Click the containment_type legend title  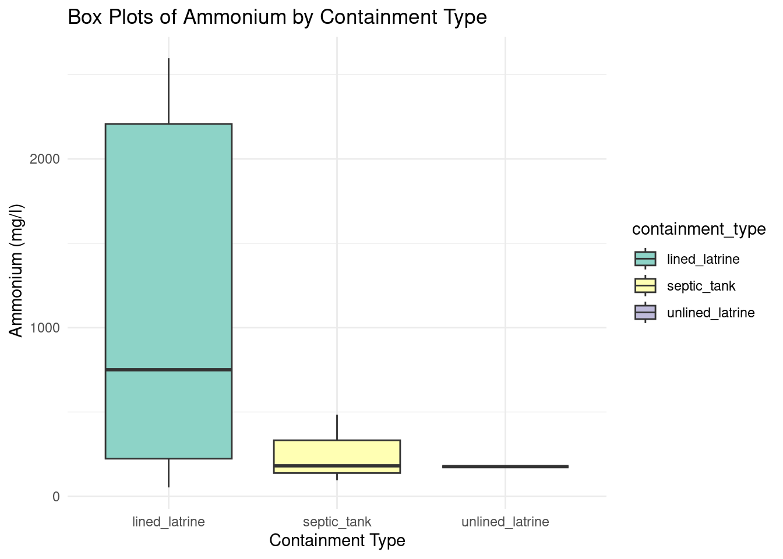[699, 229]
